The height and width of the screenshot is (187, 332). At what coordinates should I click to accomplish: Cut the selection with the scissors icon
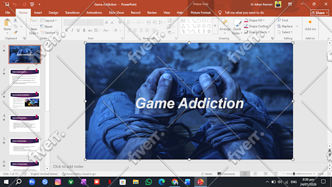(x=16, y=21)
